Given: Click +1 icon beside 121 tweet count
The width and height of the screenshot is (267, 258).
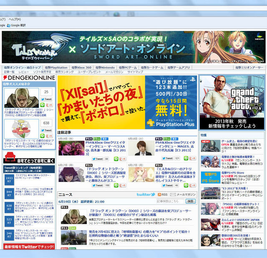Looking at the screenshot, I should [x=193, y=158].
